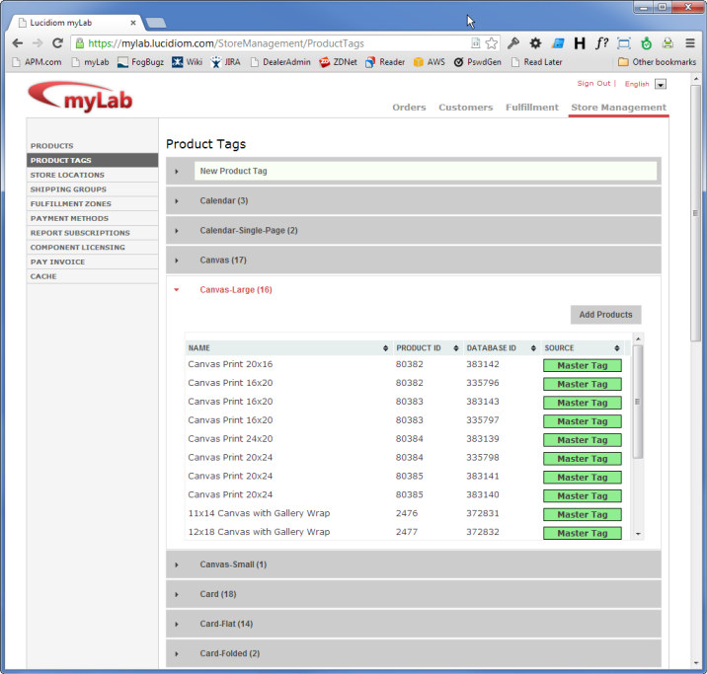Open the APM.com bookmark
This screenshot has width=707, height=674.
(x=37, y=62)
